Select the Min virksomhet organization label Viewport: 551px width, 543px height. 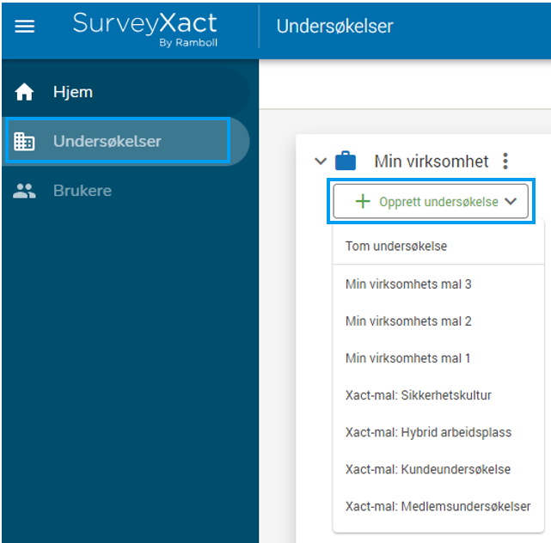pos(432,162)
